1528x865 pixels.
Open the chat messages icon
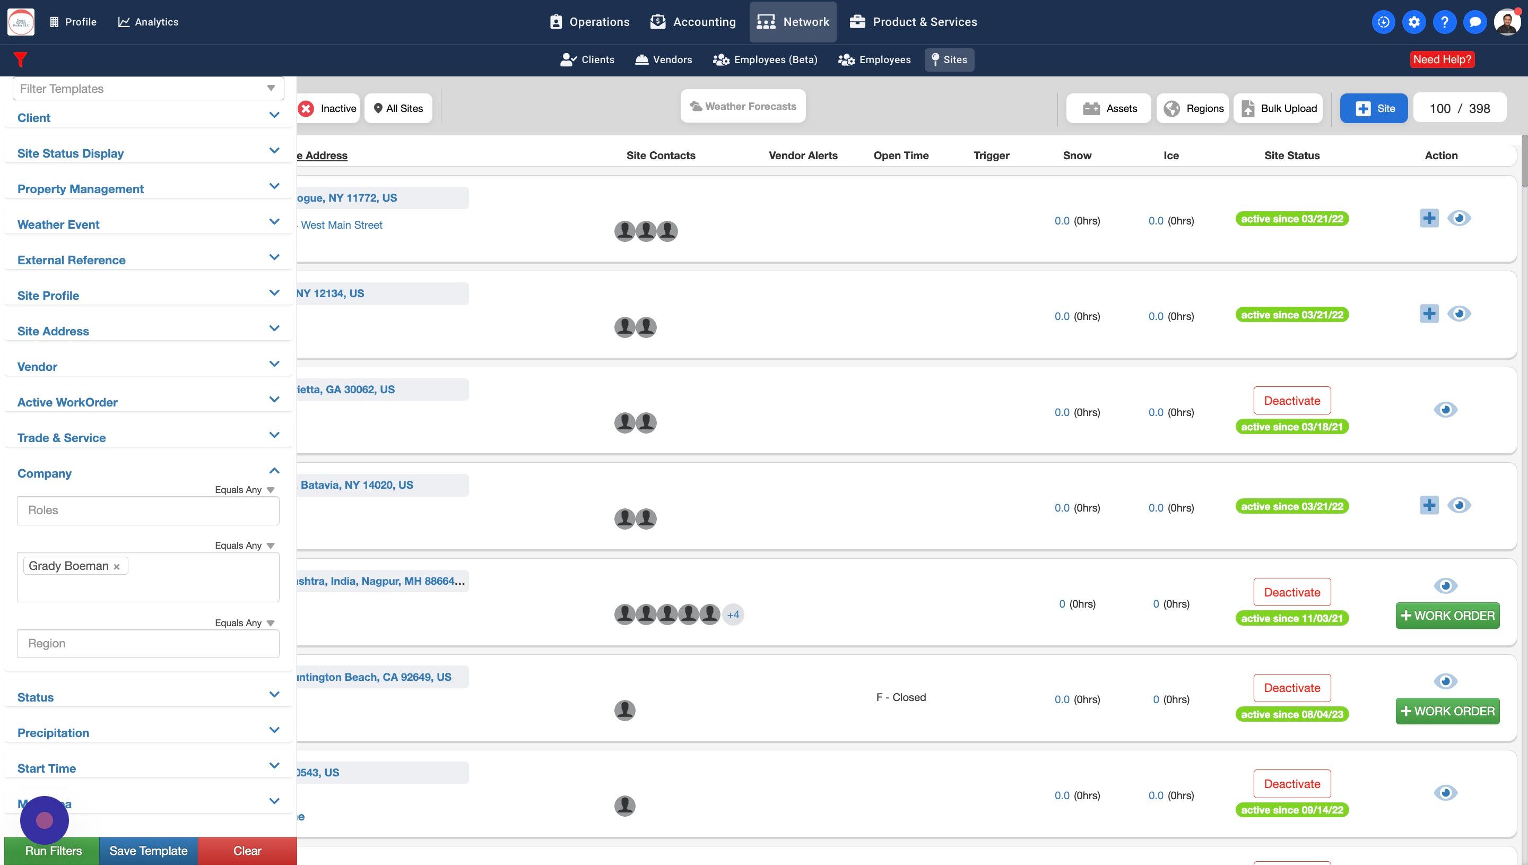pyautogui.click(x=1474, y=22)
